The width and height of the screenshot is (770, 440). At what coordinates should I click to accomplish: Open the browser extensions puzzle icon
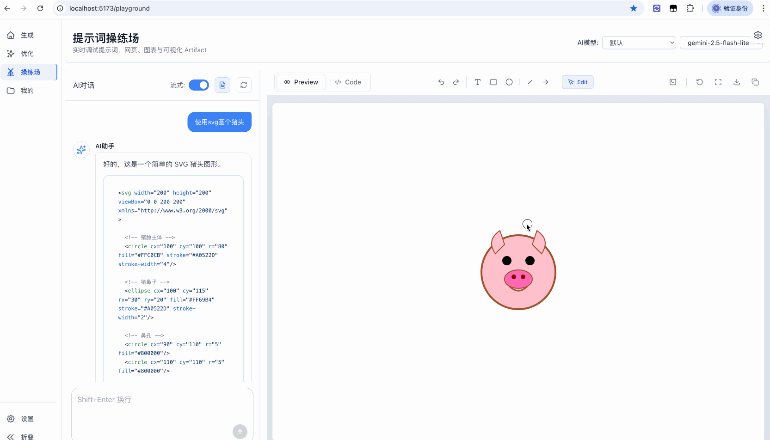pyautogui.click(x=690, y=8)
